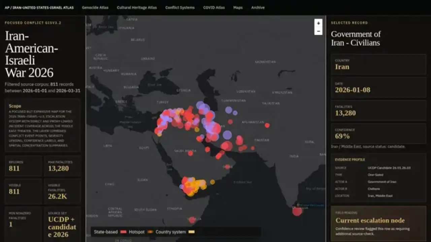Click the Location value Iran, Middle East
431x242 pixels.
[x=380, y=196]
